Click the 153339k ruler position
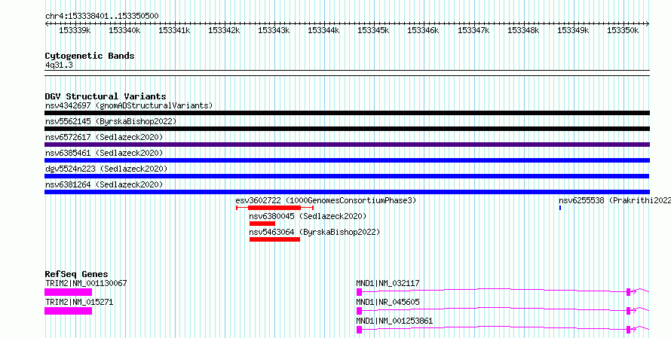Image resolution: width=671 pixels, height=338 pixels. [x=75, y=30]
